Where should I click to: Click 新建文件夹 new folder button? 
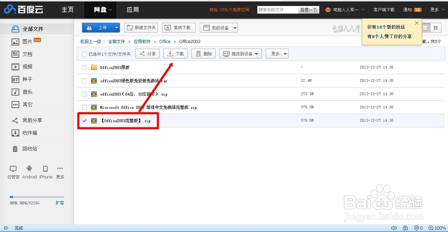[x=141, y=28]
